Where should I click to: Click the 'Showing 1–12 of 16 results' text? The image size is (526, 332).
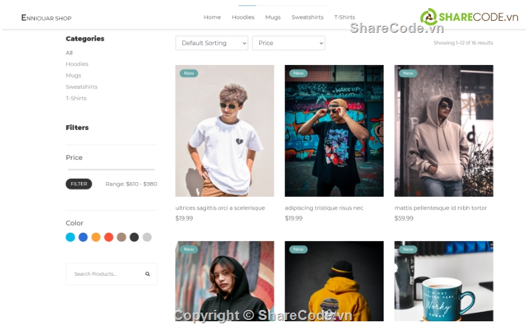(463, 43)
